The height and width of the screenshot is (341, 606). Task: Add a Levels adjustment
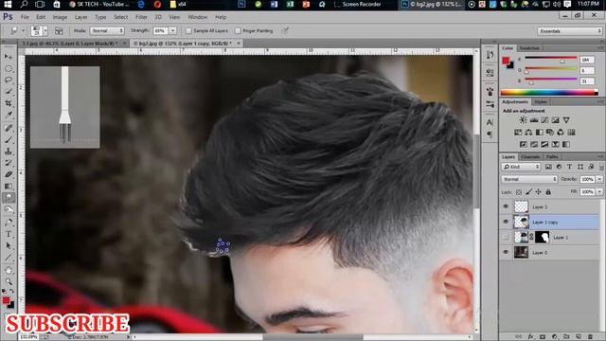[534, 120]
